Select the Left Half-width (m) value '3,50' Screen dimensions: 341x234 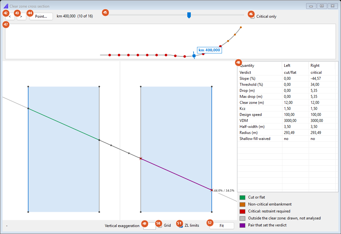287,127
